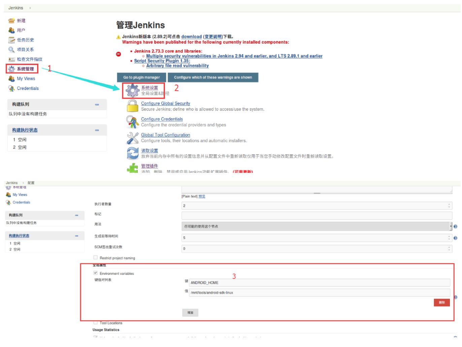
Task: Click the 管理插件 puzzle piece icon
Action: tap(132, 168)
